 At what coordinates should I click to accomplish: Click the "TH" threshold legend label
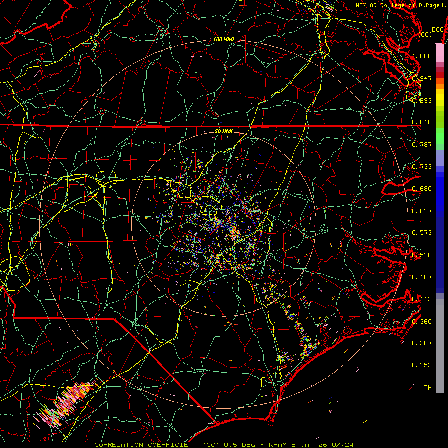click(x=428, y=388)
